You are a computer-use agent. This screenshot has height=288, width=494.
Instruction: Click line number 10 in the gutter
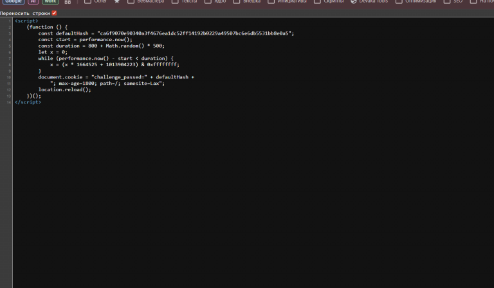(x=9, y=77)
